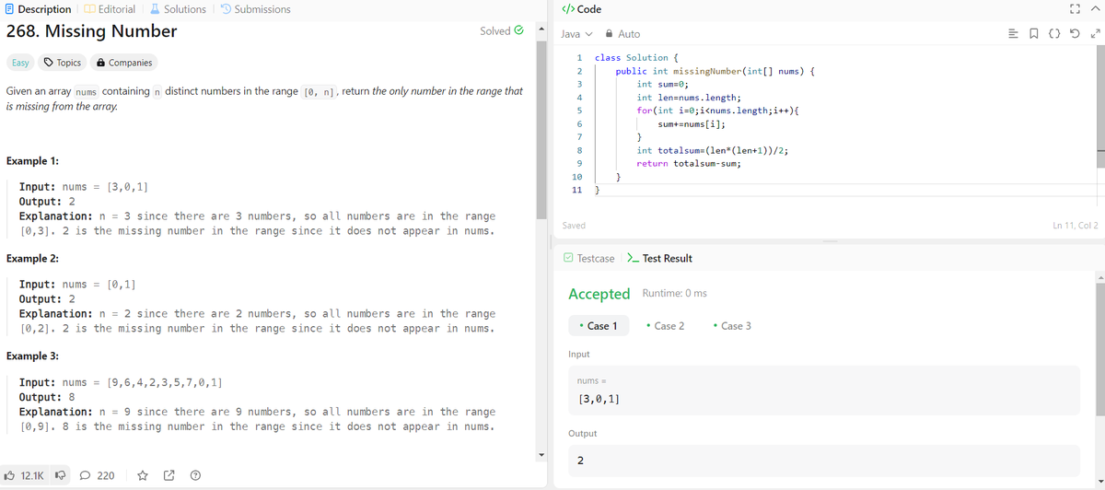Show the Companies tag
This screenshot has width=1105, height=490.
point(124,63)
